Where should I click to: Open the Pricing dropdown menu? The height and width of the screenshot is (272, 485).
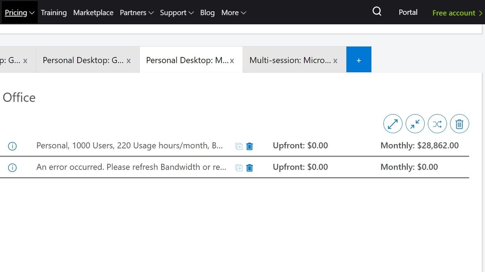point(19,13)
